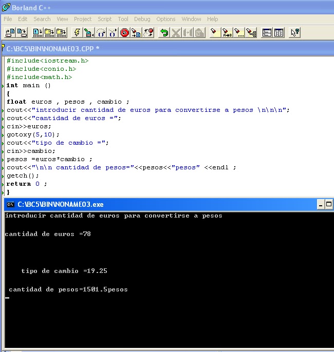Click the Find flashlight toolbar icon
This screenshot has width=334, height=352.
point(215,32)
